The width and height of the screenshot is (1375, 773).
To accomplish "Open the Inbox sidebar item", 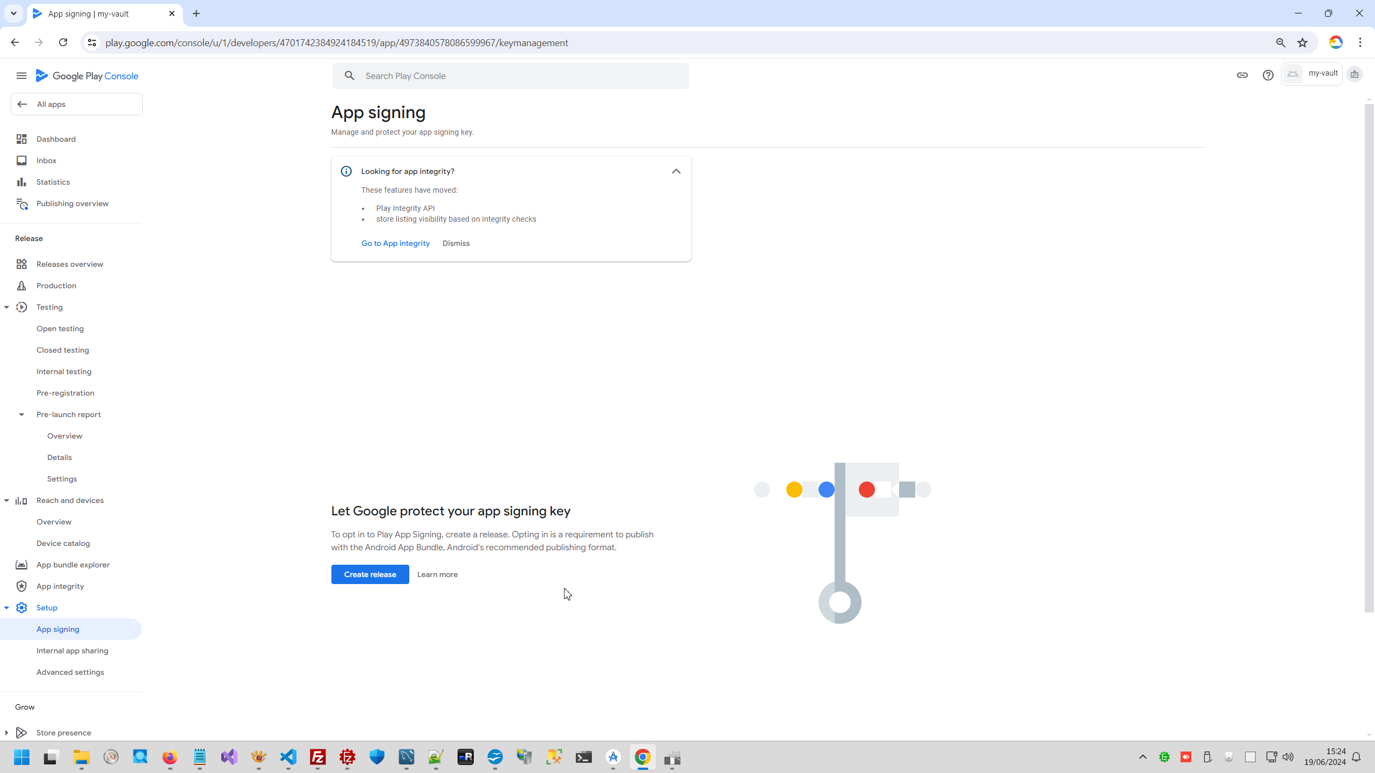I will click(x=46, y=161).
